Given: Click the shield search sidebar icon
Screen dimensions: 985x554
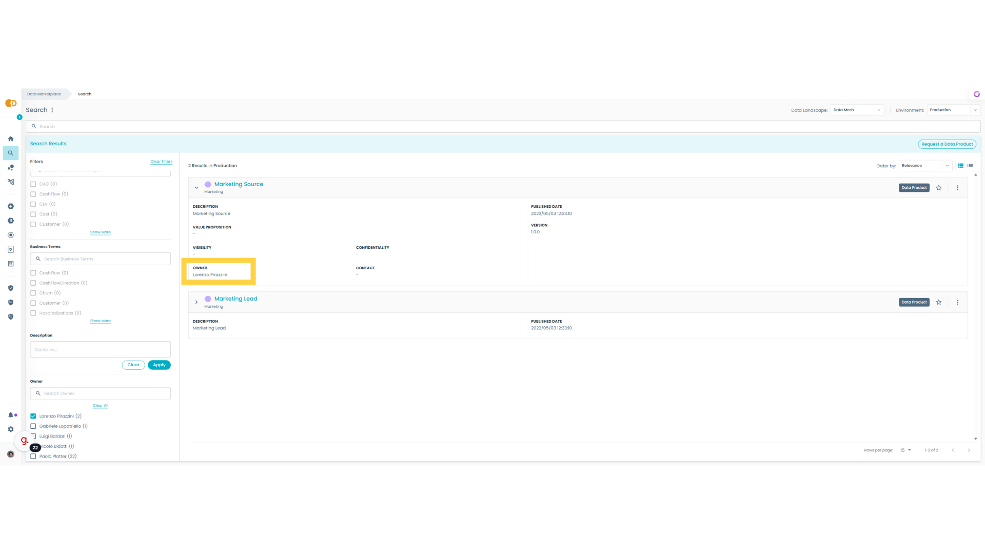Looking at the screenshot, I should [x=11, y=317].
